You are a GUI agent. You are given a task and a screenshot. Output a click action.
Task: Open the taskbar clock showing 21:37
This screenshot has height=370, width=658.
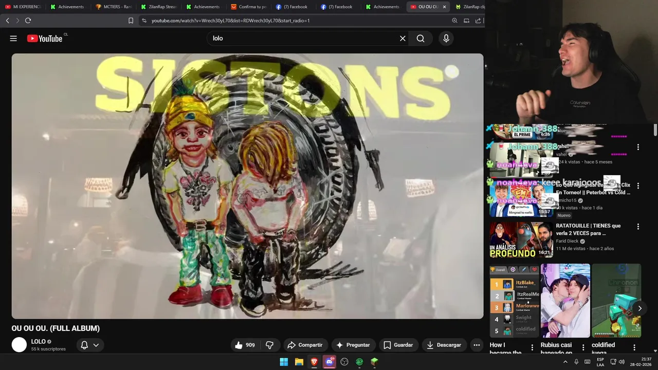pyautogui.click(x=639, y=362)
